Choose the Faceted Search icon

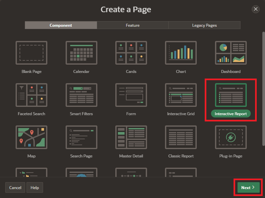click(x=31, y=95)
